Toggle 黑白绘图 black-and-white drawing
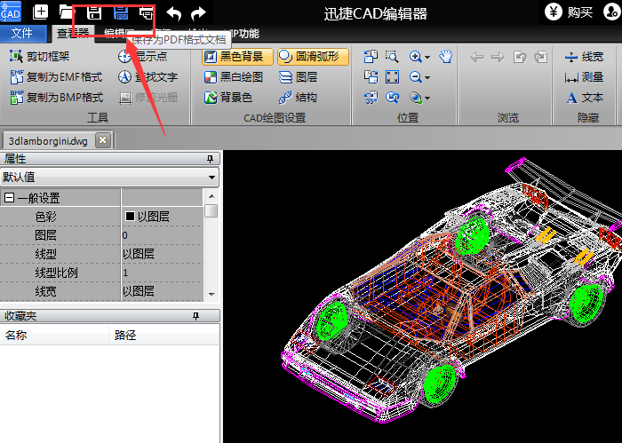 pyautogui.click(x=235, y=77)
